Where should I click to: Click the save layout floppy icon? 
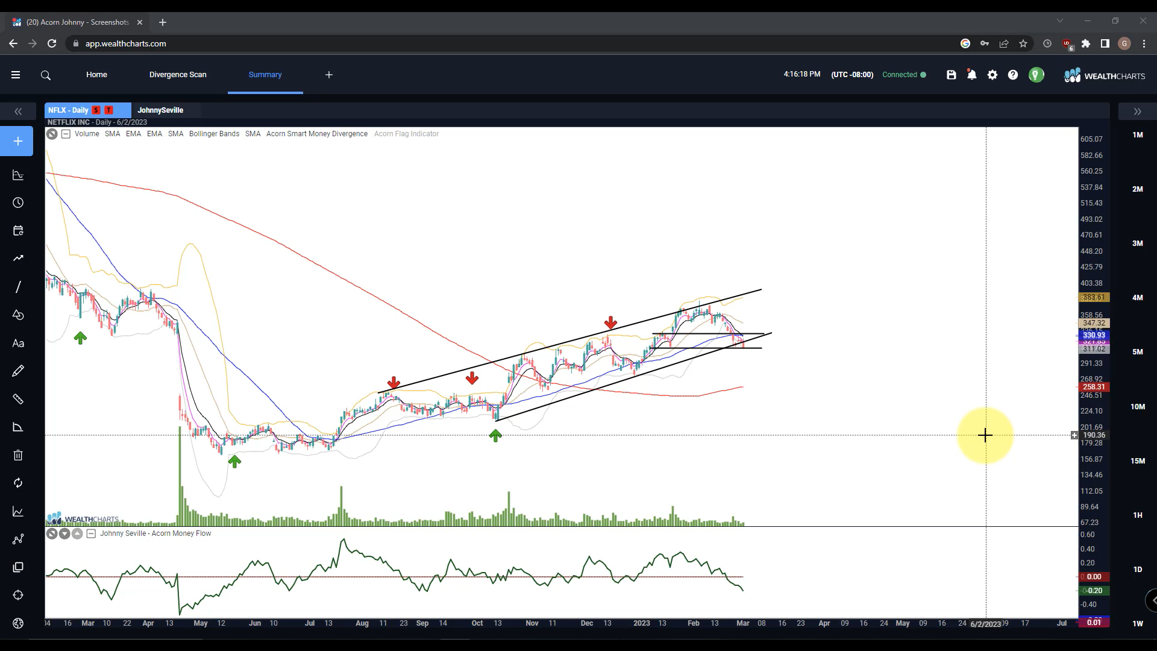952,75
